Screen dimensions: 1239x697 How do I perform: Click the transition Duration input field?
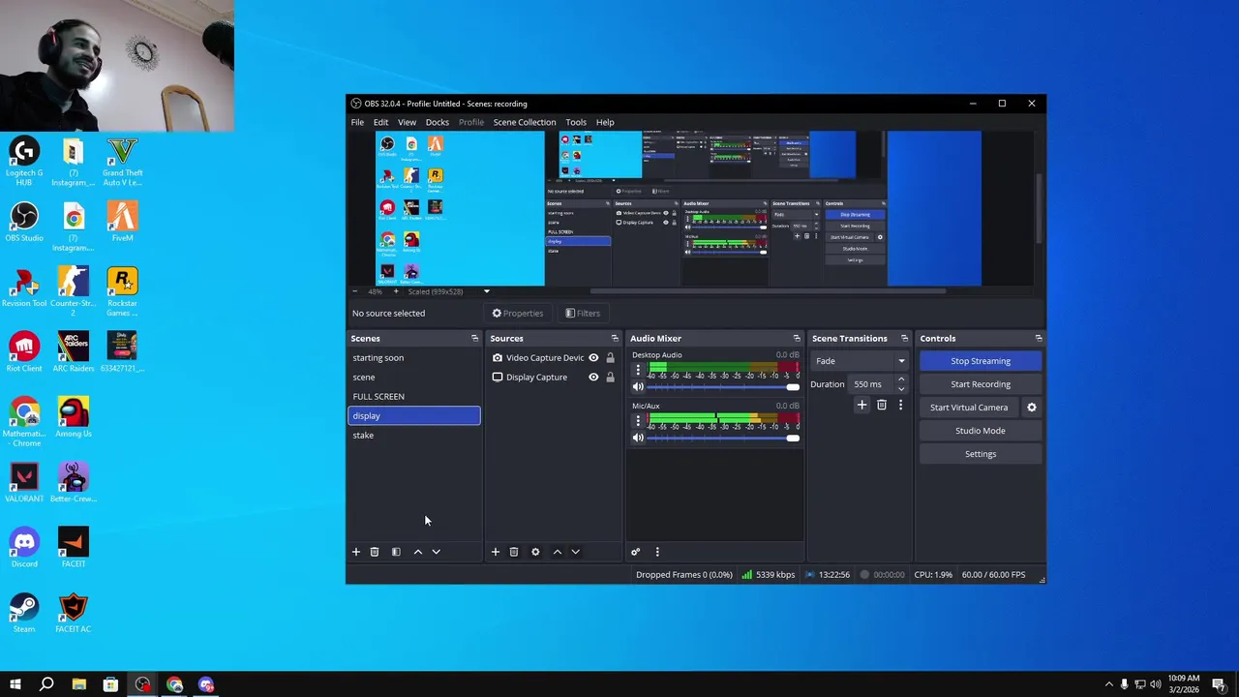[872, 384]
